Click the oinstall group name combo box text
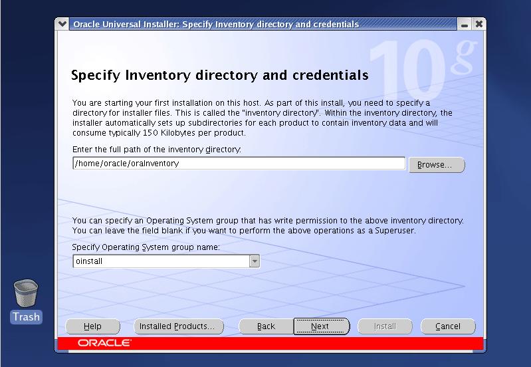Screen dimensions: 531x367 160,261
